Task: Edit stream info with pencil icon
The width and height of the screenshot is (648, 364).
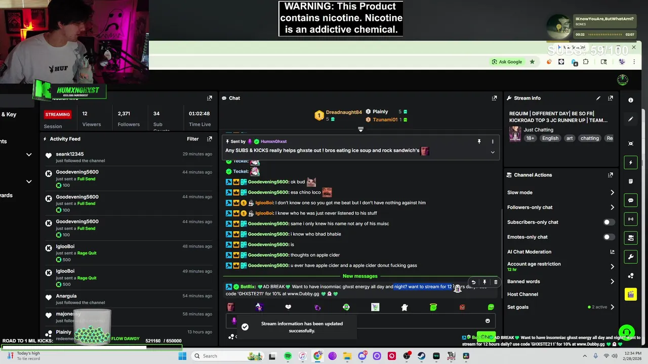Action: [598, 98]
